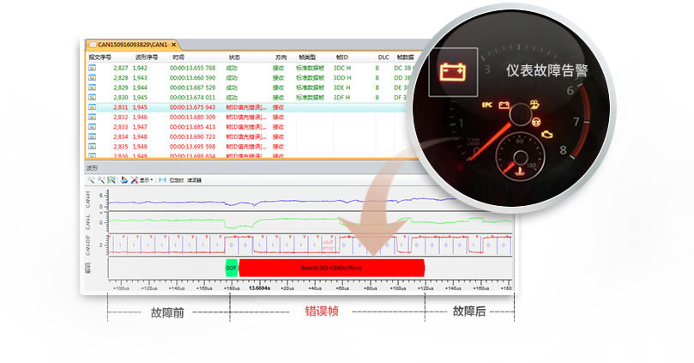Click the frame icon for row 2,827
Viewport: 694px width, 363px height.
pyautogui.click(x=92, y=68)
